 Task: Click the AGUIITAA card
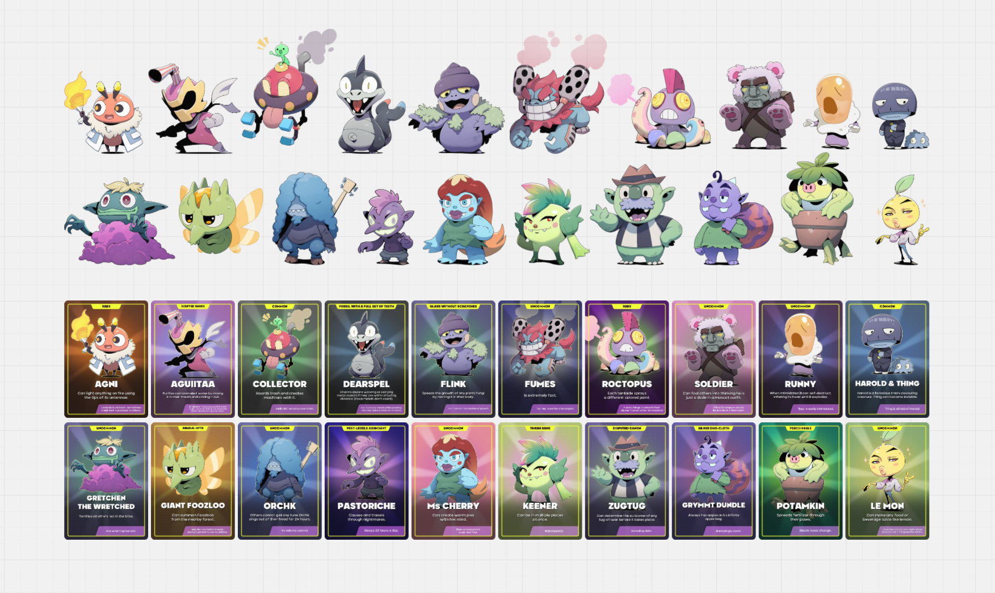[x=193, y=359]
